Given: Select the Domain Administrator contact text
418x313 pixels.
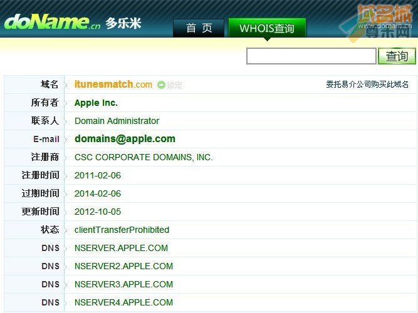Looking at the screenshot, I should click(117, 121).
